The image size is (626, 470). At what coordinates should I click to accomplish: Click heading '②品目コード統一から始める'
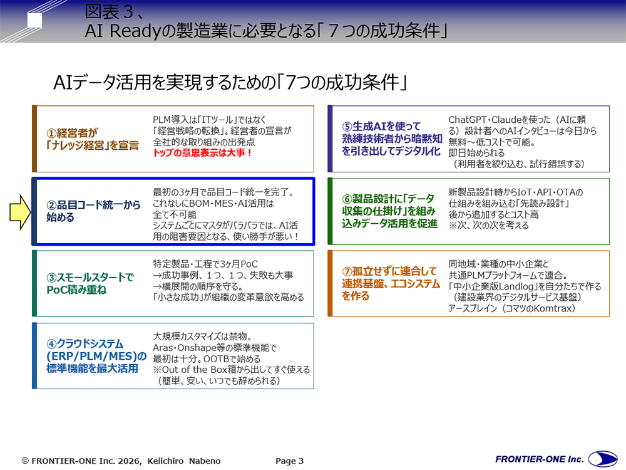93,211
